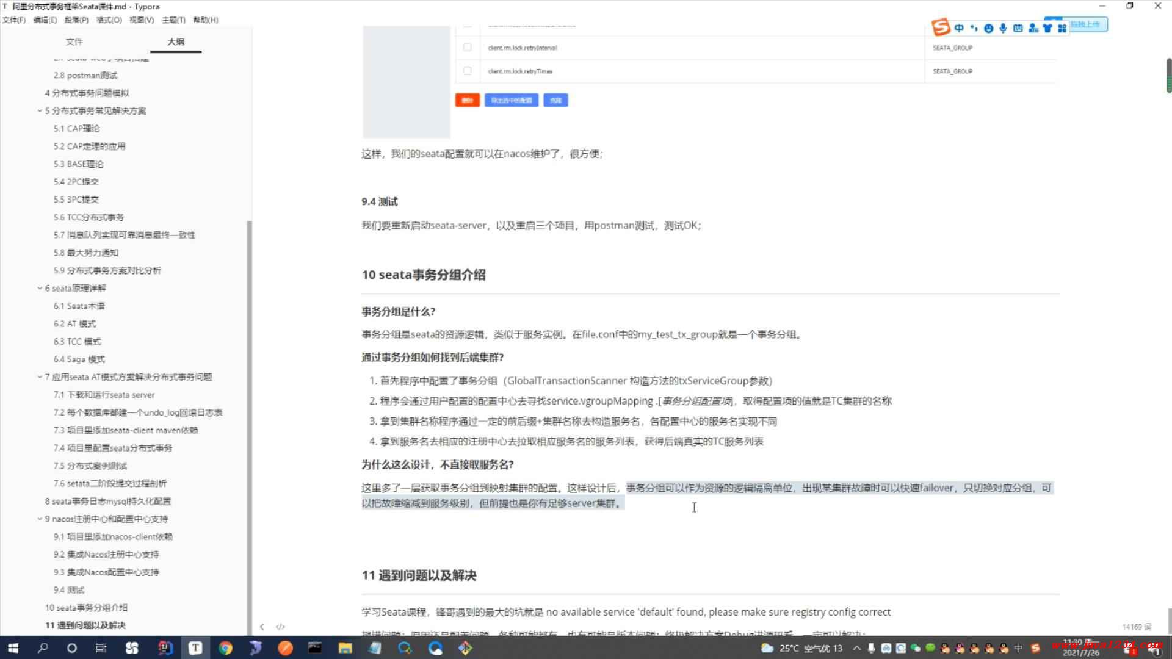The image size is (1172, 659).
Task: Collapse the 9 nacos注册中心和配置中心支持 section
Action: (40, 519)
